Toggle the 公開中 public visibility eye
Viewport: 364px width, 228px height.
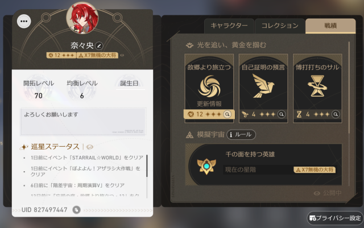coord(317,193)
